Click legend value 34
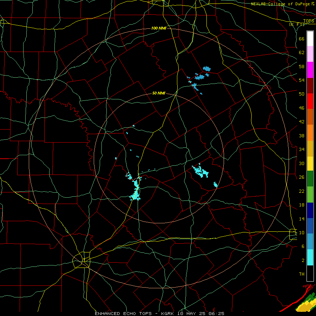 (302, 149)
